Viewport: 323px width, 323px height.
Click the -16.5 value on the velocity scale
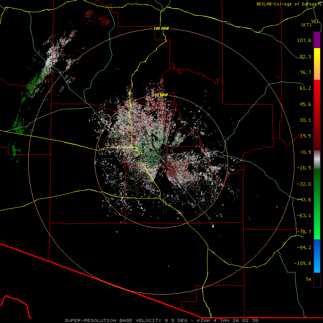tap(304, 168)
